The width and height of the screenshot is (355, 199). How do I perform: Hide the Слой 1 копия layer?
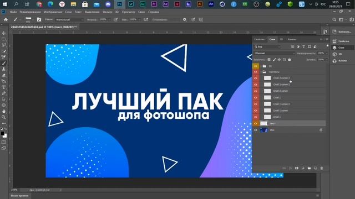click(256, 111)
